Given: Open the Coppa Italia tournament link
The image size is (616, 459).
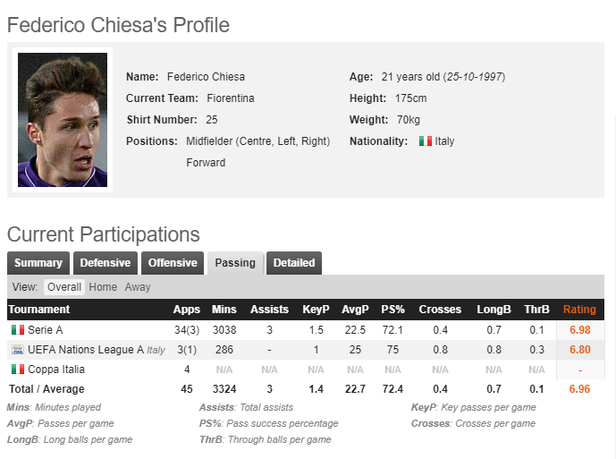Looking at the screenshot, I should 56,369.
